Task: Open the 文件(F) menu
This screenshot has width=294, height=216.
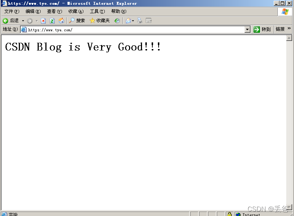Action: [12, 11]
